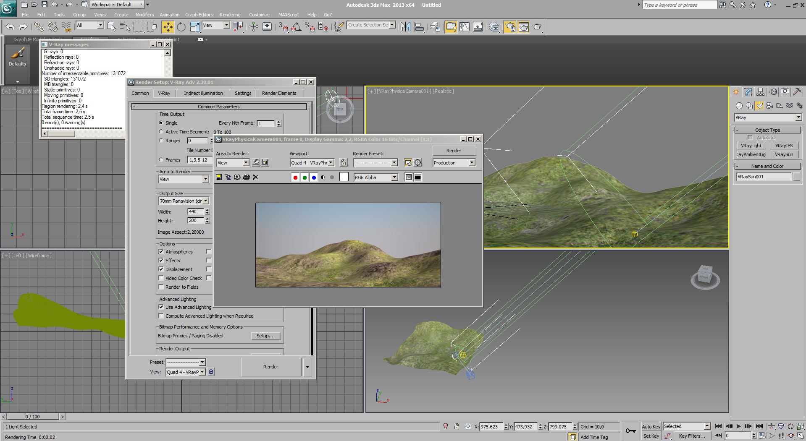The height and width of the screenshot is (441, 806).
Task: Open the Utilities panel hammer icon
Action: [797, 92]
